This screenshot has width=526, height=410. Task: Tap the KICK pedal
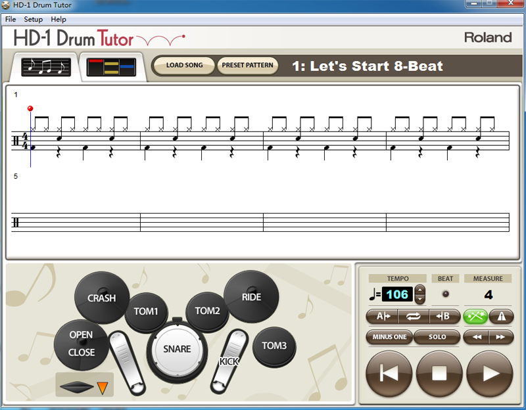click(x=229, y=361)
